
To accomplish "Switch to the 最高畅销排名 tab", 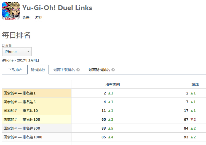I will [99, 70].
